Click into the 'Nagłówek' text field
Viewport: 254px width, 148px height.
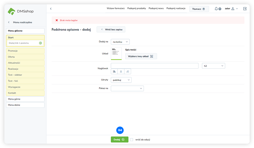tap(155, 66)
